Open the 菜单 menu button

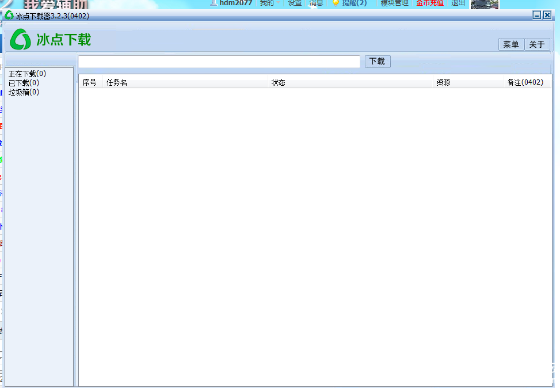coord(511,44)
